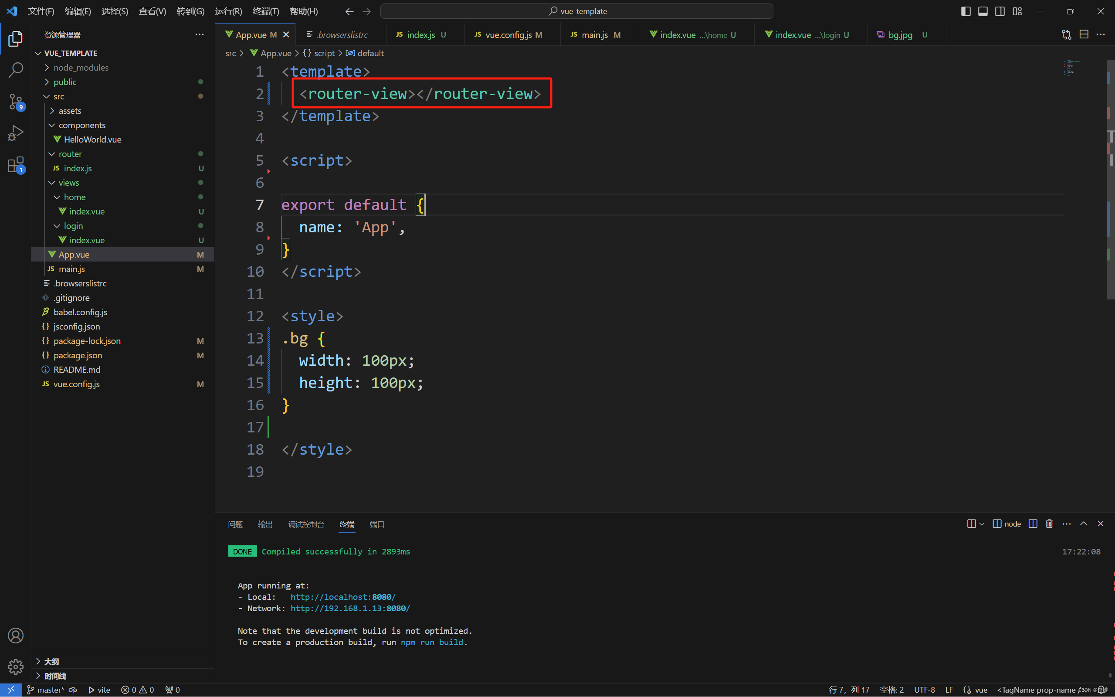Switch to the bg.jpg editor tab
Viewport: 1115px width, 697px height.
click(906, 34)
